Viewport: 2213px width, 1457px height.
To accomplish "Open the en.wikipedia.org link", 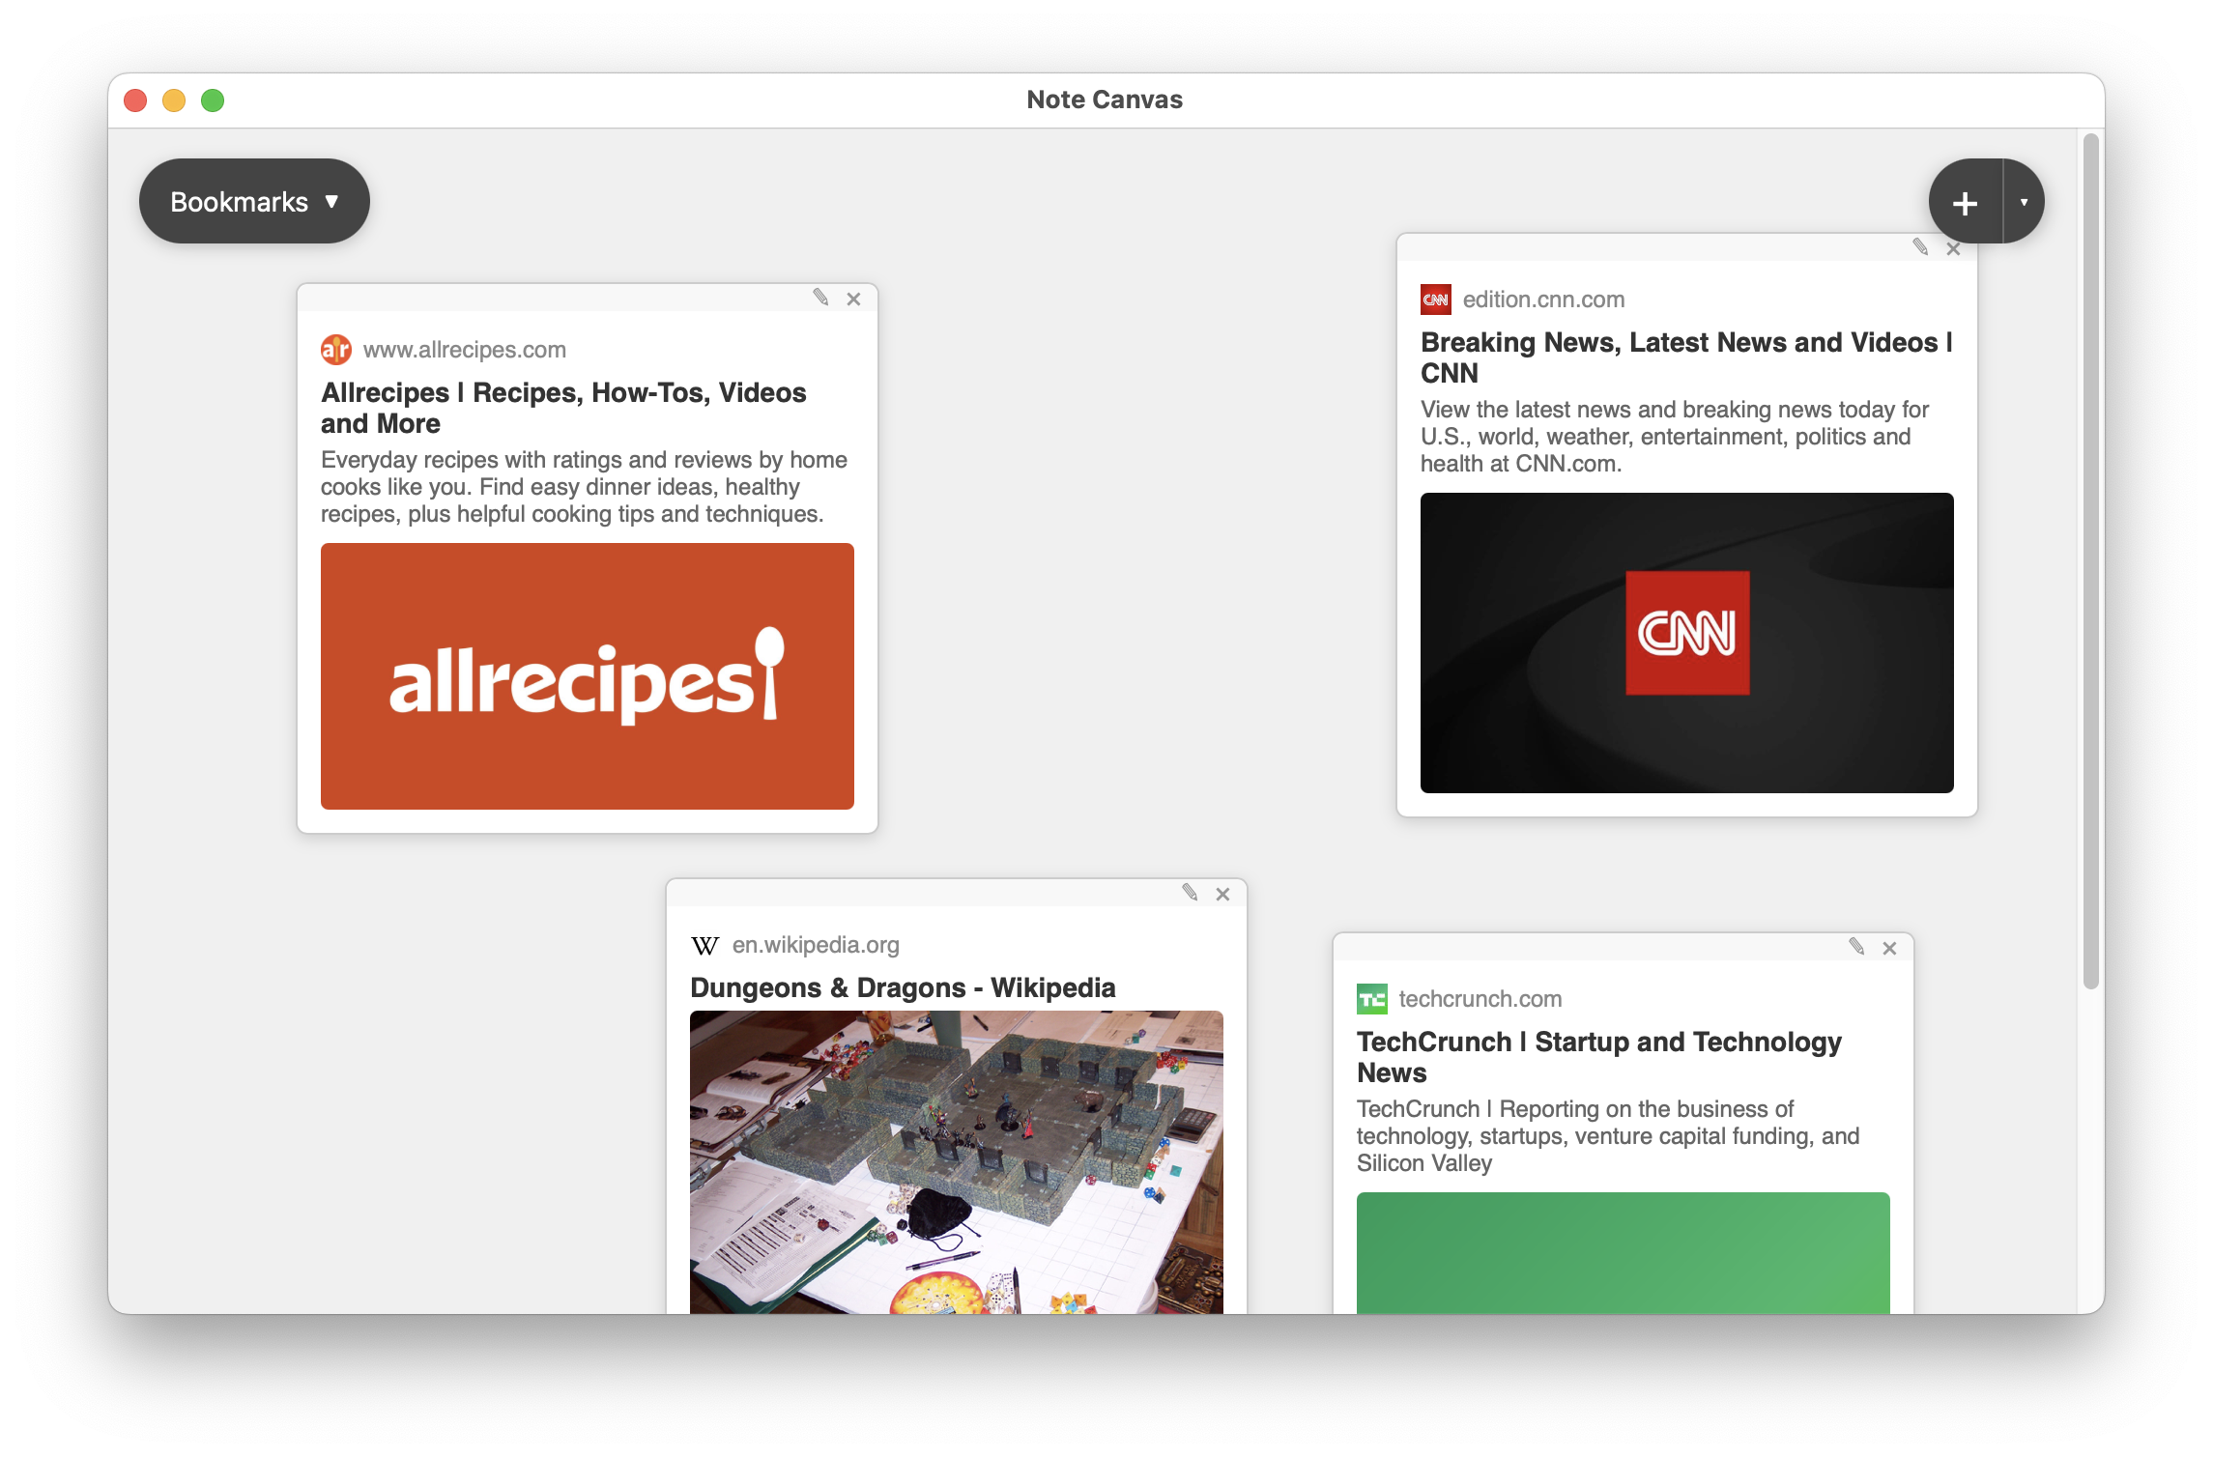I will click(816, 945).
